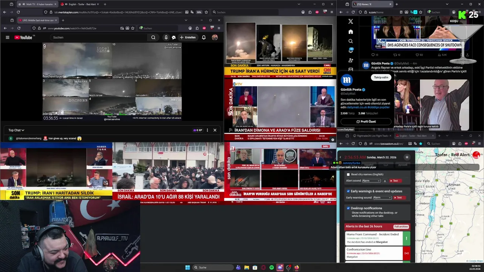
Task: Click the YouTube logo
Action: coord(23,37)
